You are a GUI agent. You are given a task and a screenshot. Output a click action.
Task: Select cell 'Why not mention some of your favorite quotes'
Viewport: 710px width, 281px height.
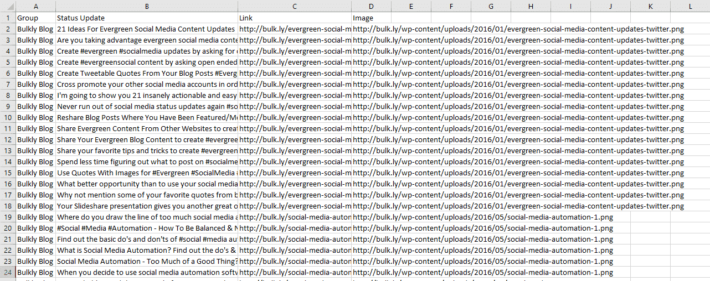[x=147, y=195]
